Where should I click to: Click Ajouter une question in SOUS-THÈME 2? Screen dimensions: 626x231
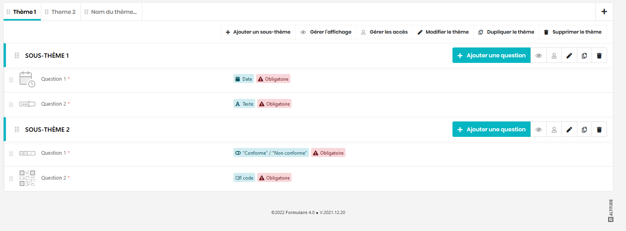click(491, 130)
